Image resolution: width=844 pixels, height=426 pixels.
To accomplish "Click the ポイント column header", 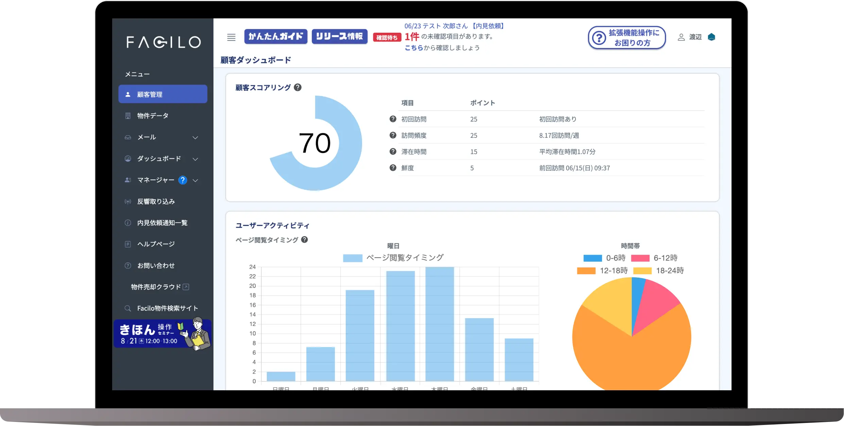I will pyautogui.click(x=483, y=103).
